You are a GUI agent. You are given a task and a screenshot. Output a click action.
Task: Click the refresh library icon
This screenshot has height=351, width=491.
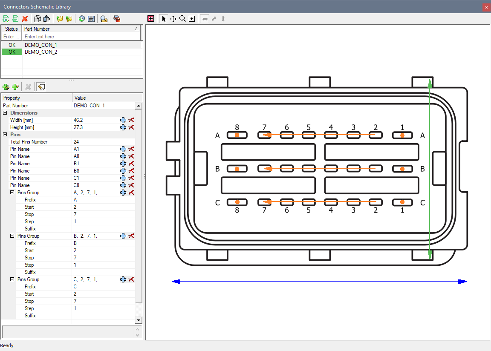pos(81,19)
